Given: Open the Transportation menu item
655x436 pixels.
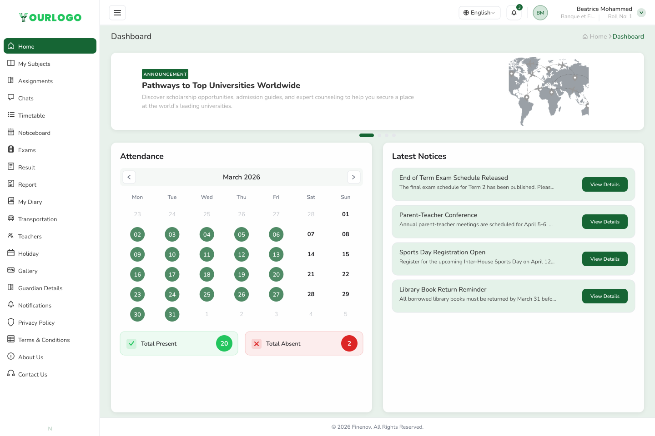Looking at the screenshot, I should coord(50,219).
